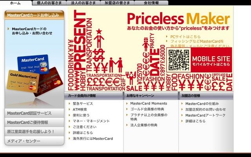Image resolution: width=251 pixels, height=157 pixels.
Task: Open 便利に使う link
Action: [x=81, y=115]
